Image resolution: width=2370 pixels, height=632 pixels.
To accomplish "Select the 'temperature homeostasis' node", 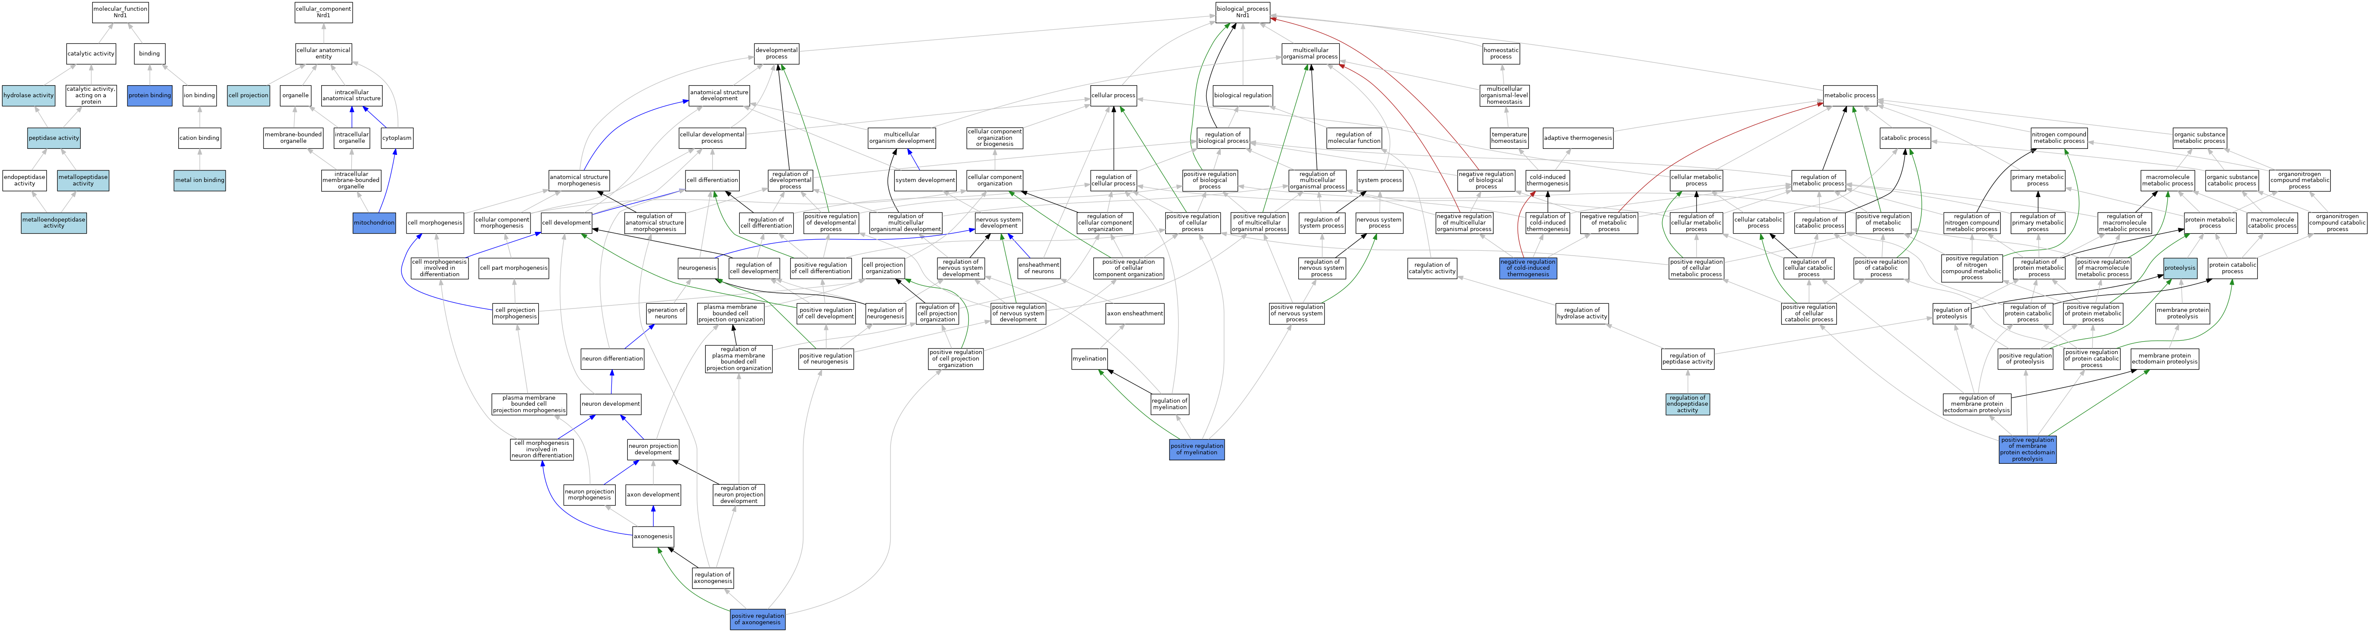I will click(x=1510, y=138).
